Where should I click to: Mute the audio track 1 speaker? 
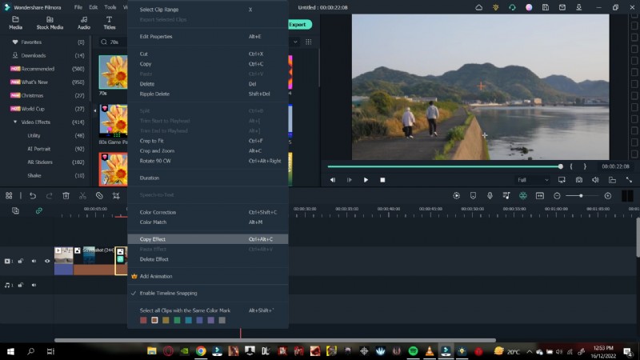34,284
